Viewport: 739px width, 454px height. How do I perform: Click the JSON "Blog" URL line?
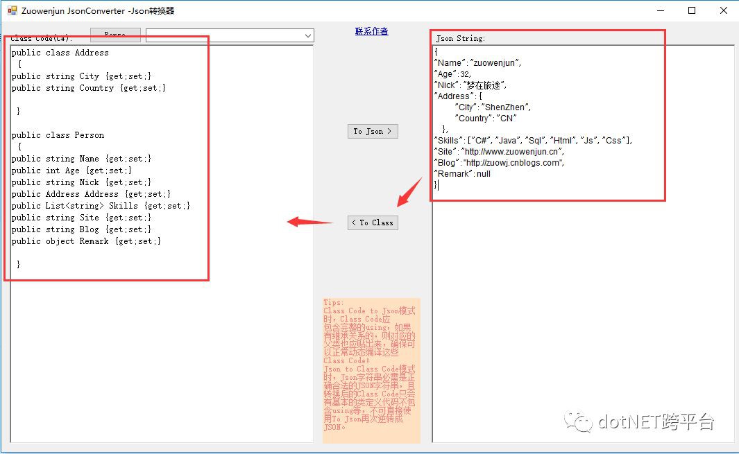point(499,162)
